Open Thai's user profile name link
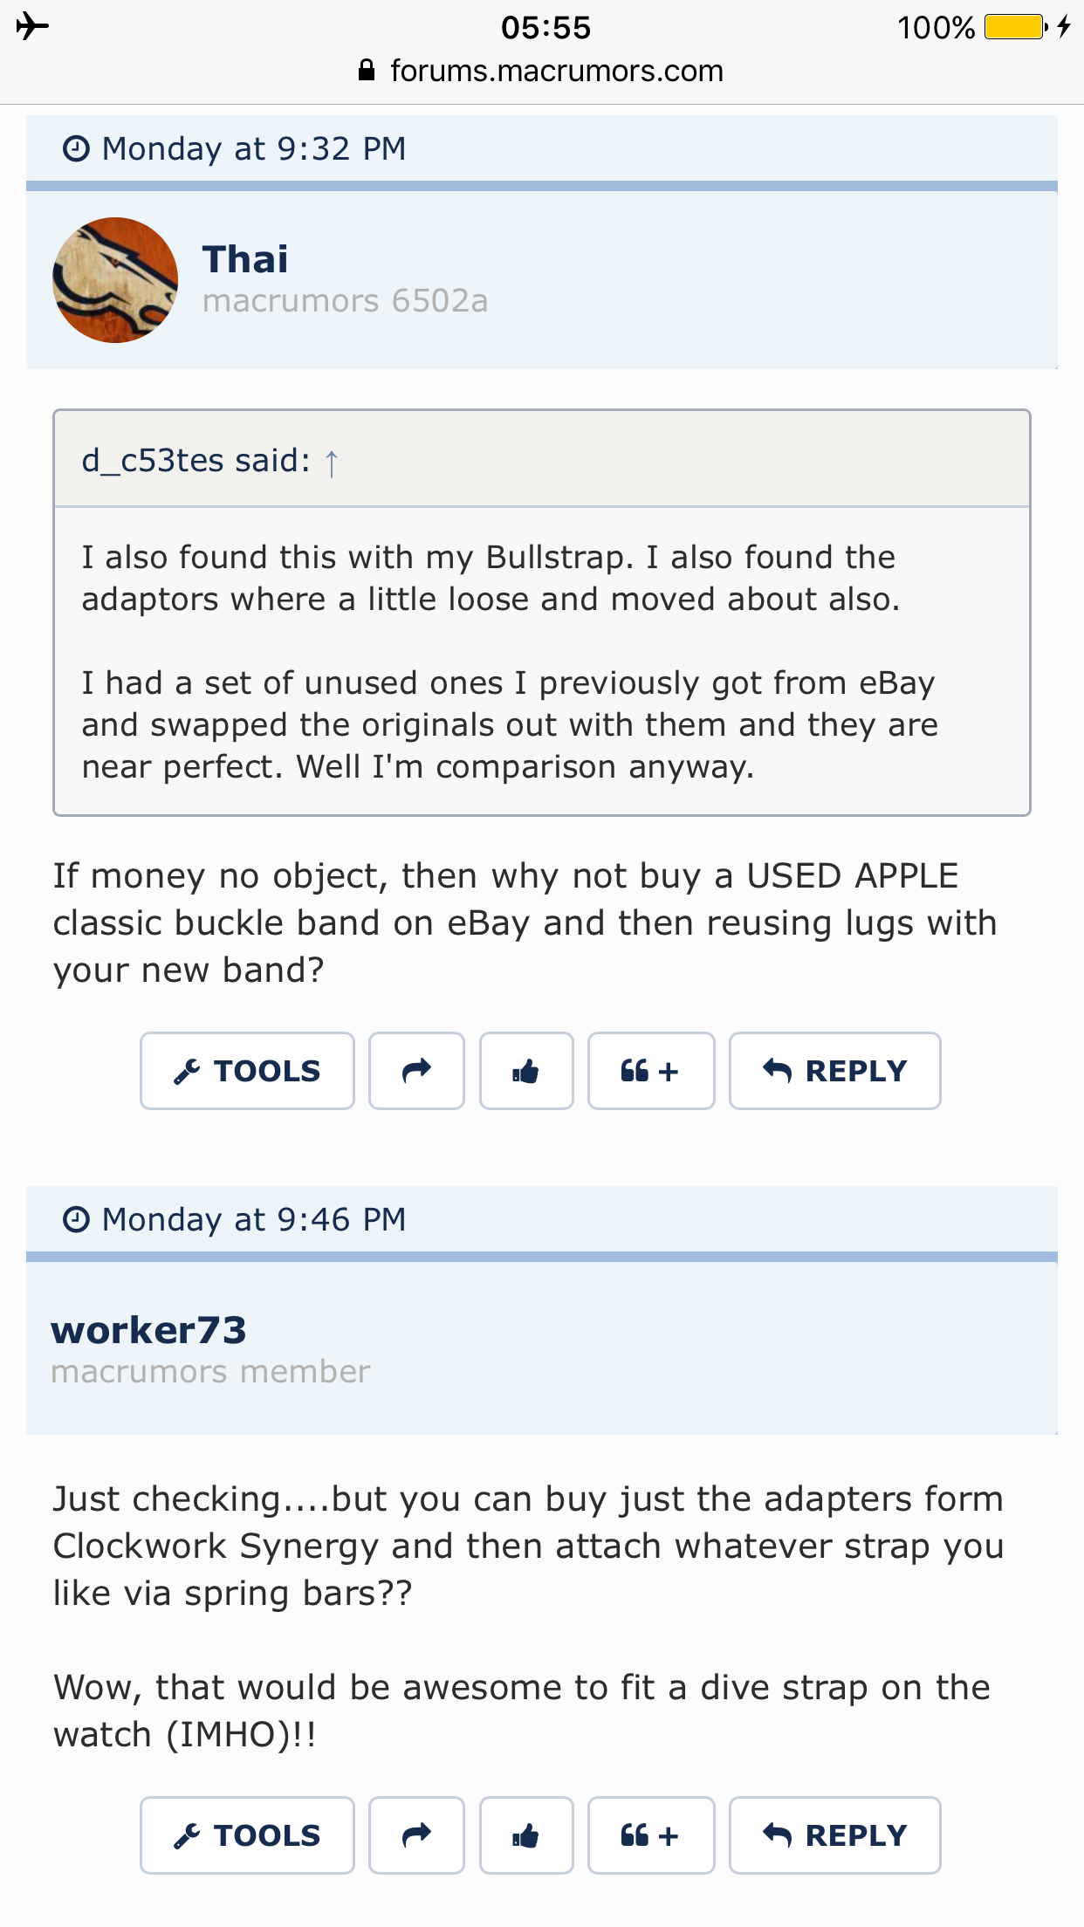Screen dimensions: 1084x1927 point(245,259)
